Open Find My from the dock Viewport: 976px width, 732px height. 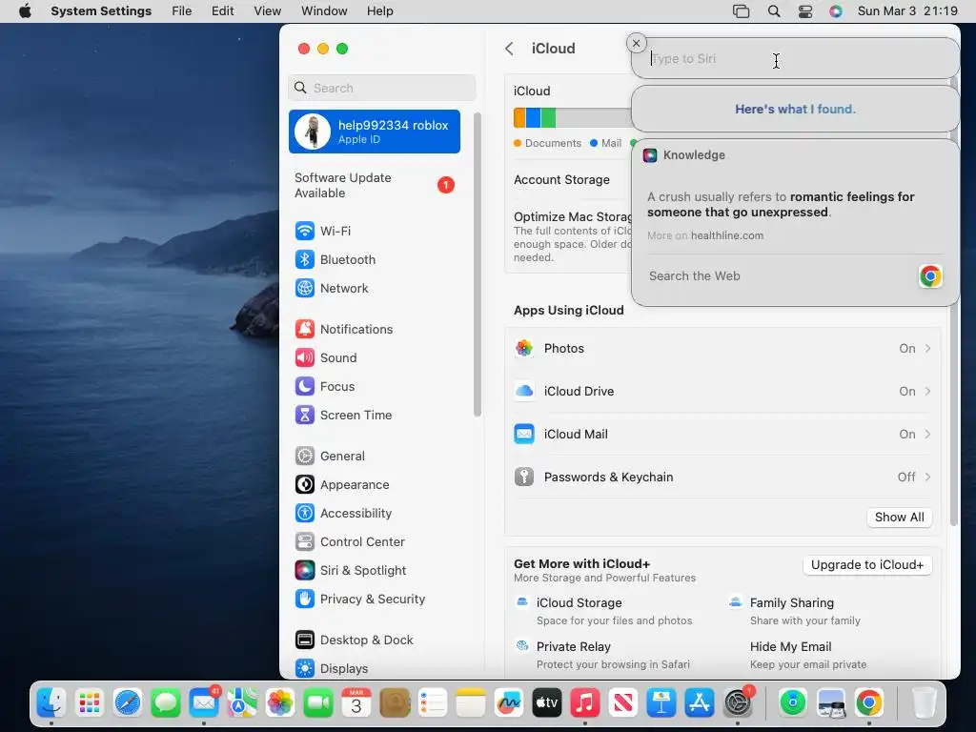793,703
